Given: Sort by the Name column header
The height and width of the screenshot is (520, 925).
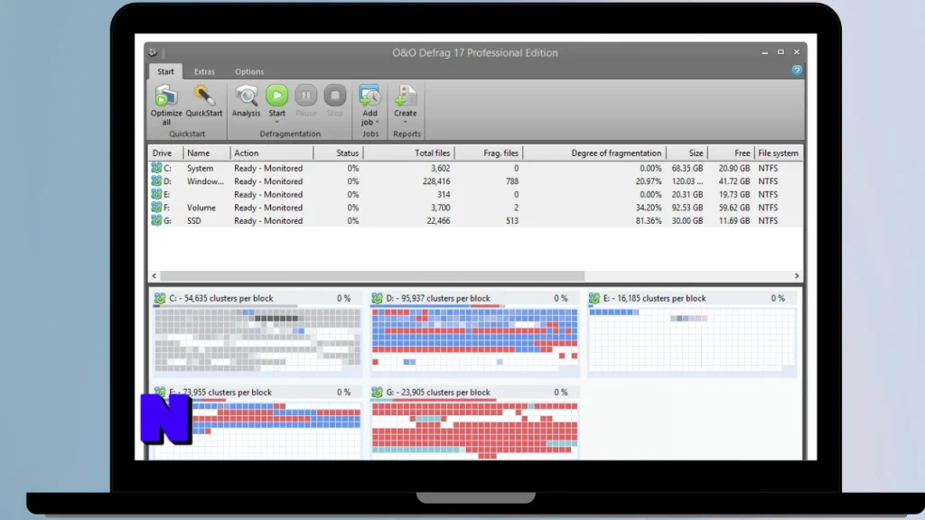Looking at the screenshot, I should [207, 153].
